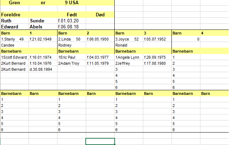Click the Død column header
Image resolution: width=229 pixels, height=145 pixels.
point(100,15)
